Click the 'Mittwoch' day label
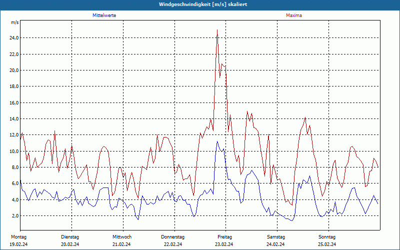 tap(122, 237)
